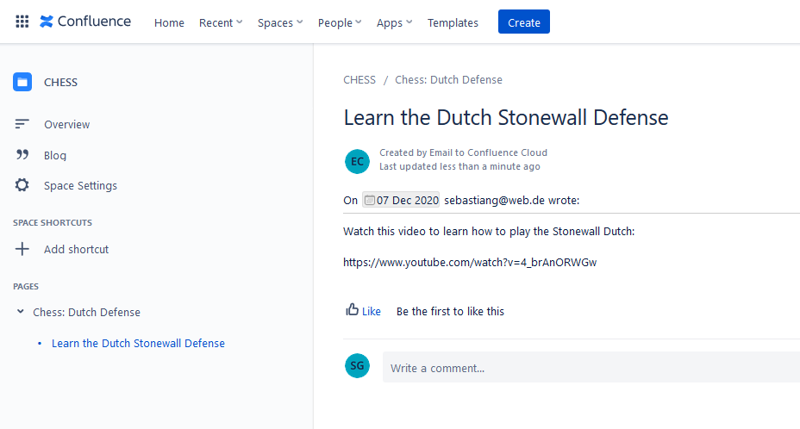This screenshot has height=429, width=800.
Task: Open the People dropdown menu
Action: click(340, 22)
